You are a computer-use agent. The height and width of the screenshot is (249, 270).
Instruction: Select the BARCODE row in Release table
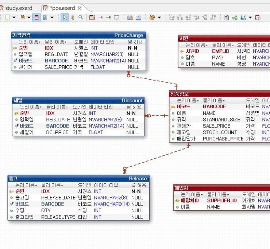52,204
